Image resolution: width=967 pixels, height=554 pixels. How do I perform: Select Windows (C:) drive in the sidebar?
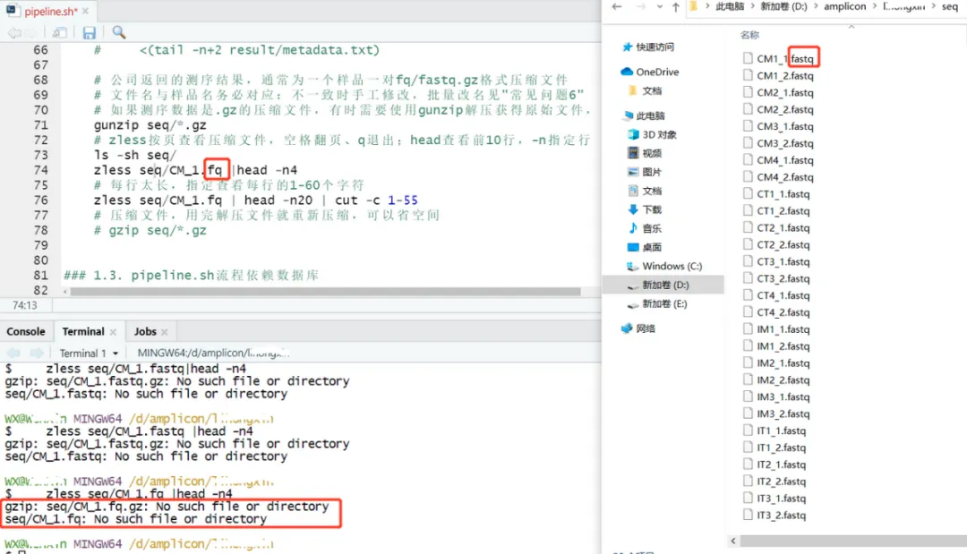(664, 266)
